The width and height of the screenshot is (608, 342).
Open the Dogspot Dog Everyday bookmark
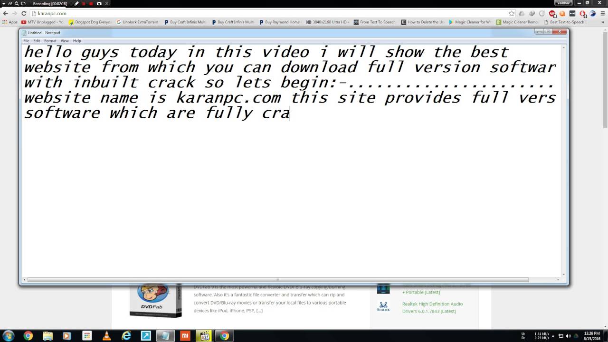91,22
